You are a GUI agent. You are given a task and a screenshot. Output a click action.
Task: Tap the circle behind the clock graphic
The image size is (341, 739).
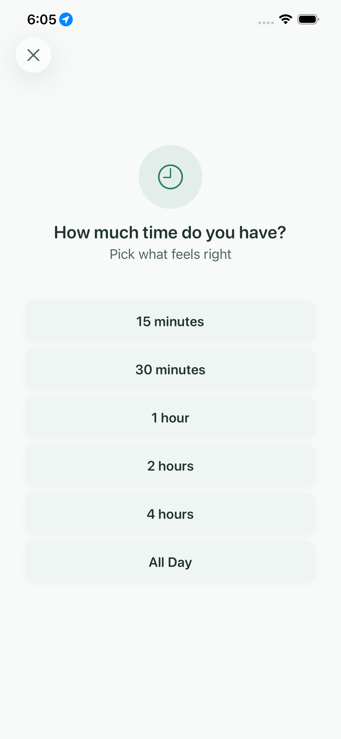coord(171,177)
